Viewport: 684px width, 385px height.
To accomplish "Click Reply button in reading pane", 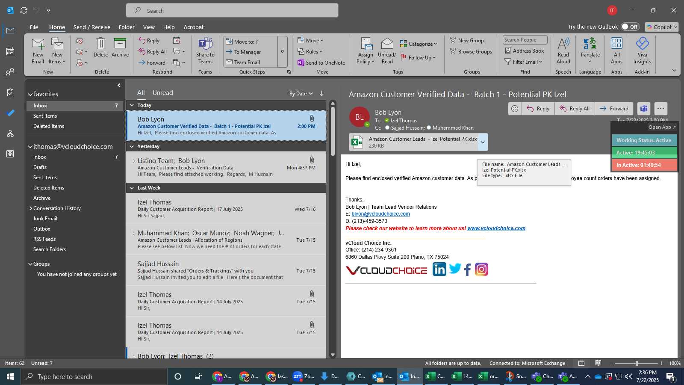I will pos(538,109).
